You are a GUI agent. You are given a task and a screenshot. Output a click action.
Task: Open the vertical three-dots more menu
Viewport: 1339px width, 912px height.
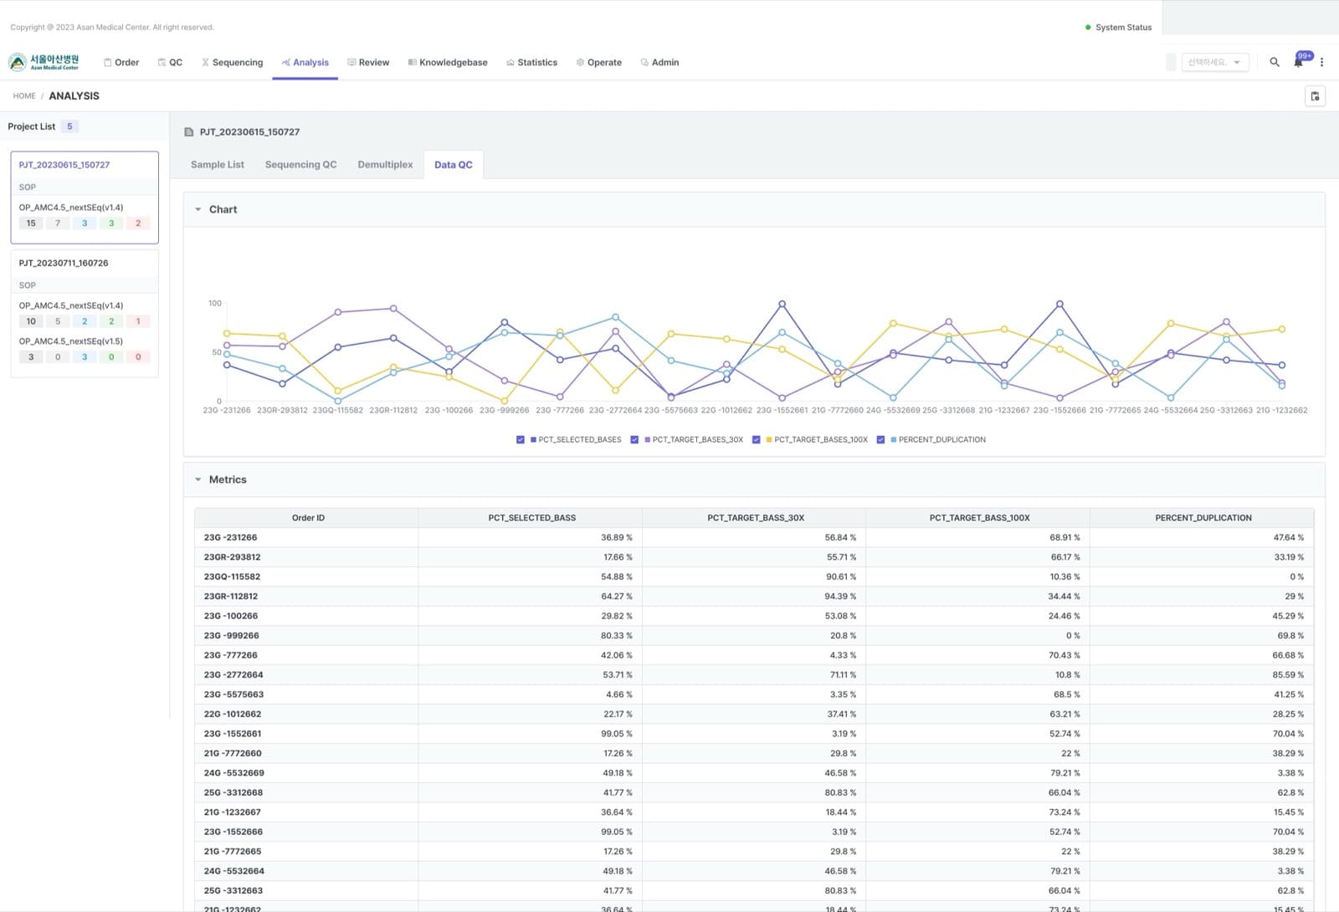pos(1321,62)
